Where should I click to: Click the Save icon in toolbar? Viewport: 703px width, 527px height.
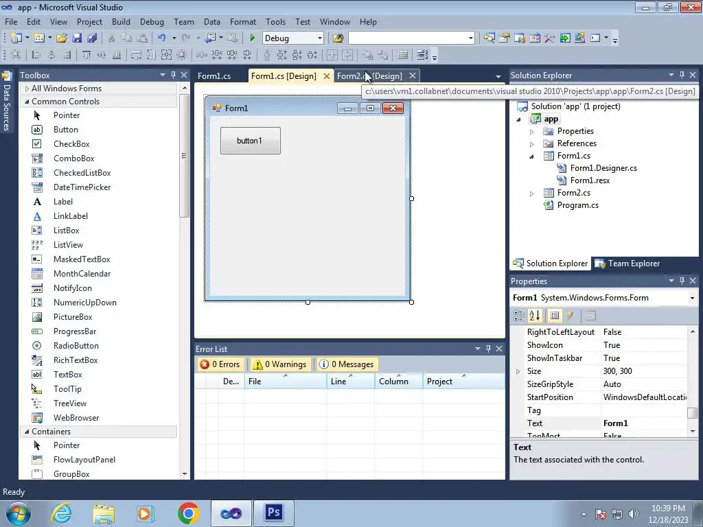(77, 38)
